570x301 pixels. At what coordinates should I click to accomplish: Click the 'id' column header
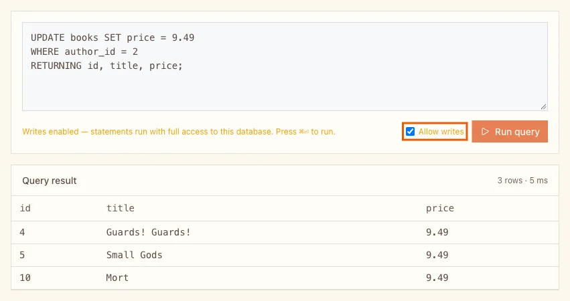coord(25,208)
